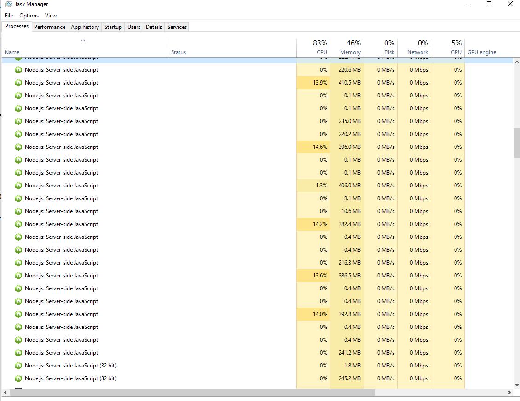Select the process using 13.6% CPU
This screenshot has height=401, width=520.
[257, 276]
